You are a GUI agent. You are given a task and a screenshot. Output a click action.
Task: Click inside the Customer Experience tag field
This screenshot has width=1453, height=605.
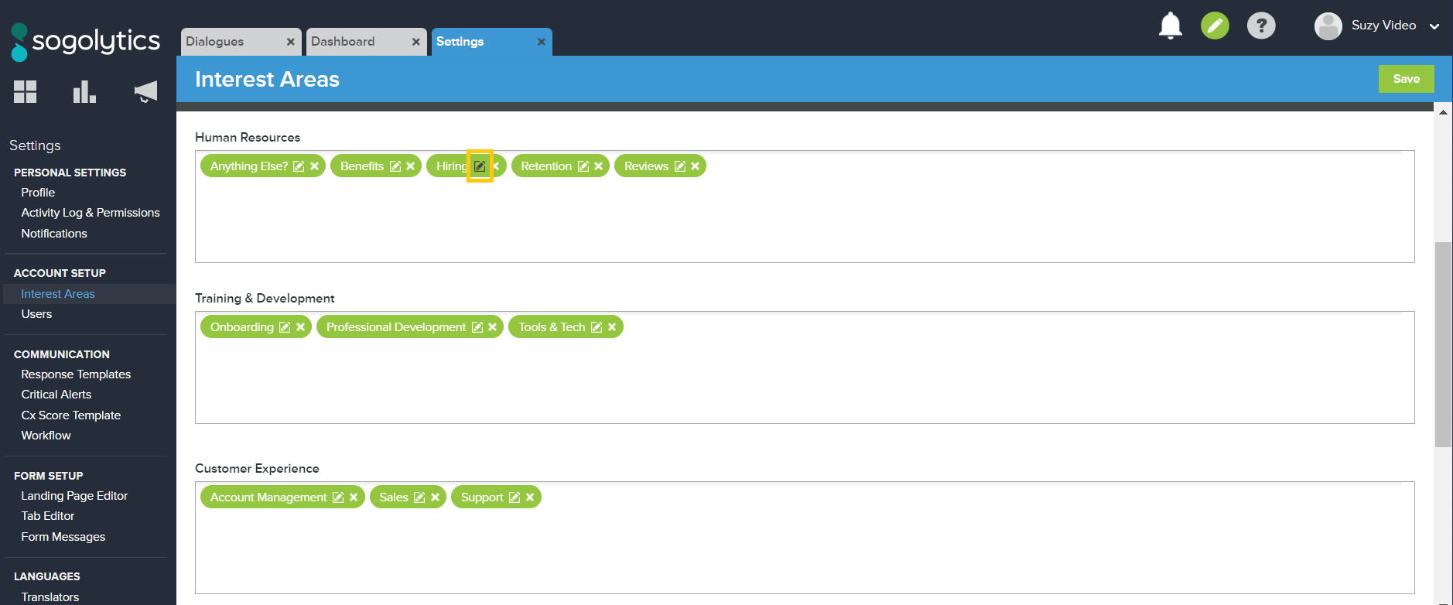[805, 549]
